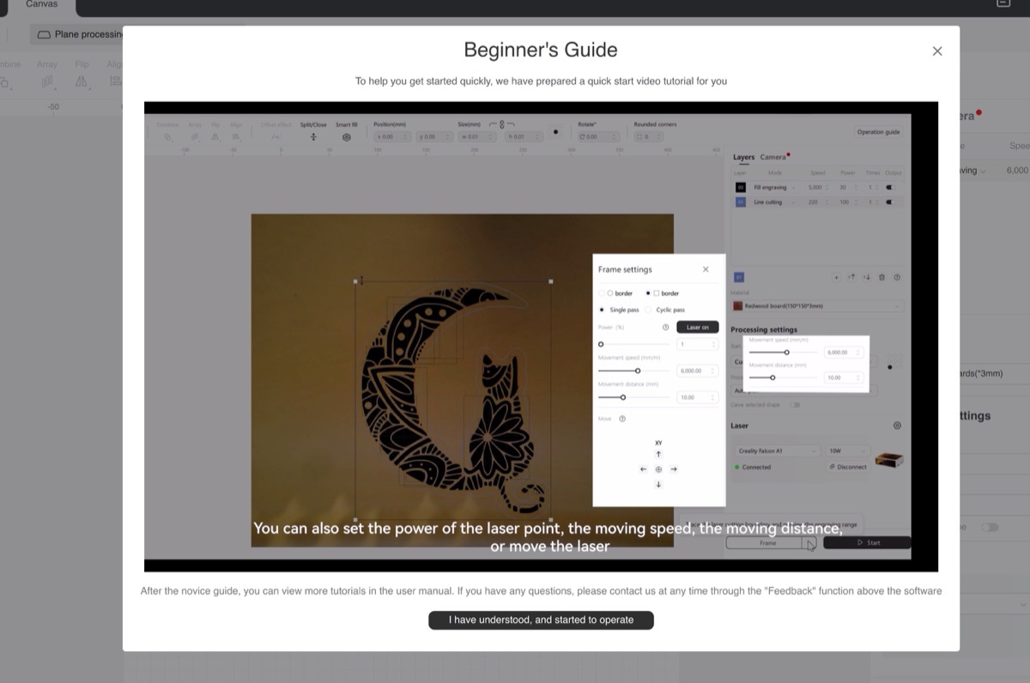
Task: Click "I have understood, and started to operate"
Action: pyautogui.click(x=541, y=620)
